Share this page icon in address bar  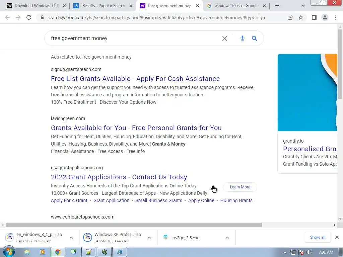point(290,17)
